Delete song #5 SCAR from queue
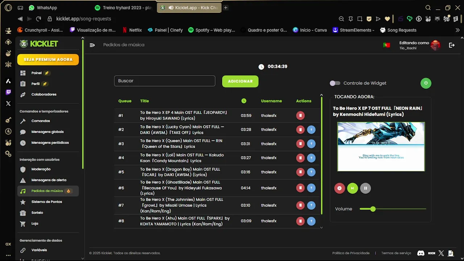 300,172
